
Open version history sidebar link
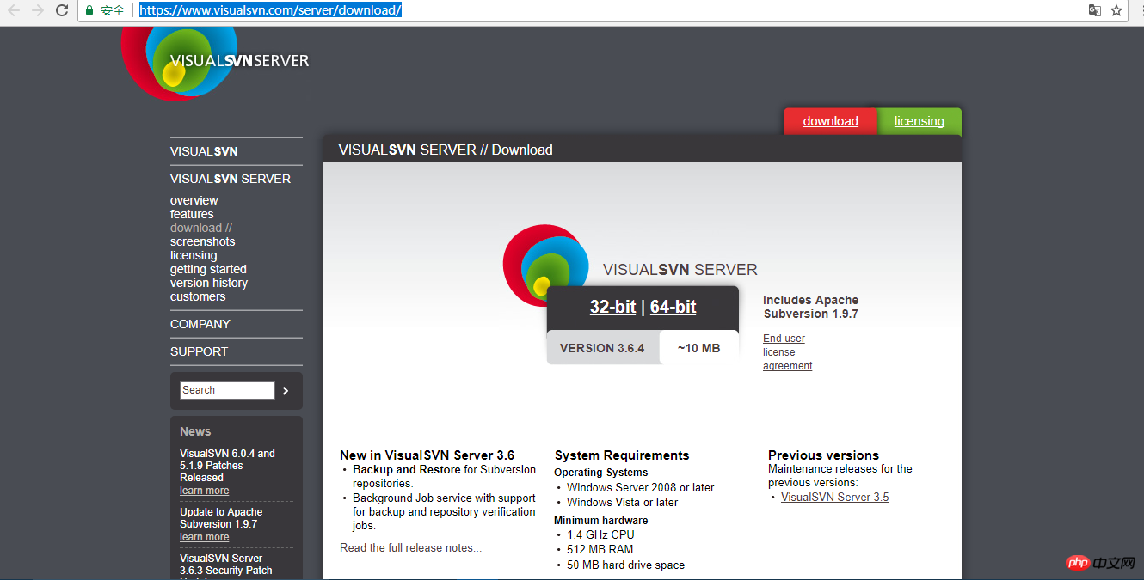pos(209,283)
